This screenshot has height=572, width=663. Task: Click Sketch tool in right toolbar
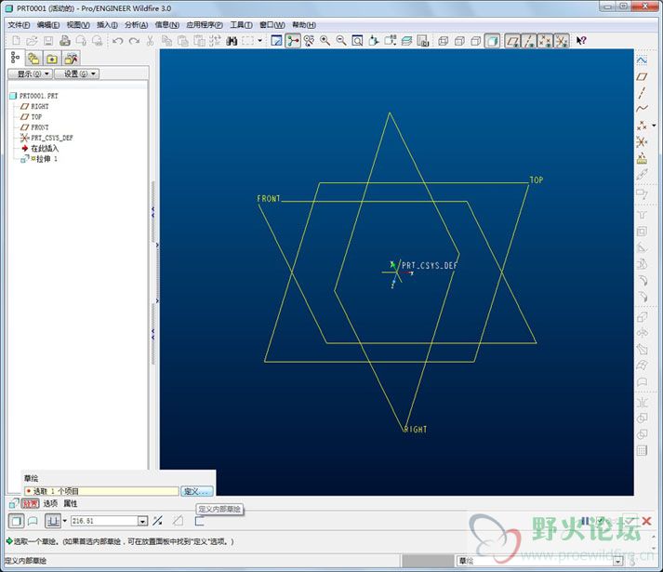click(642, 60)
